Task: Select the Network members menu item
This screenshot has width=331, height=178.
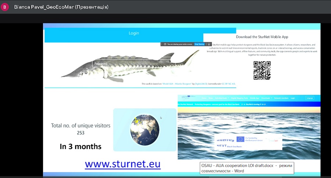Action: pyautogui.click(x=281, y=98)
